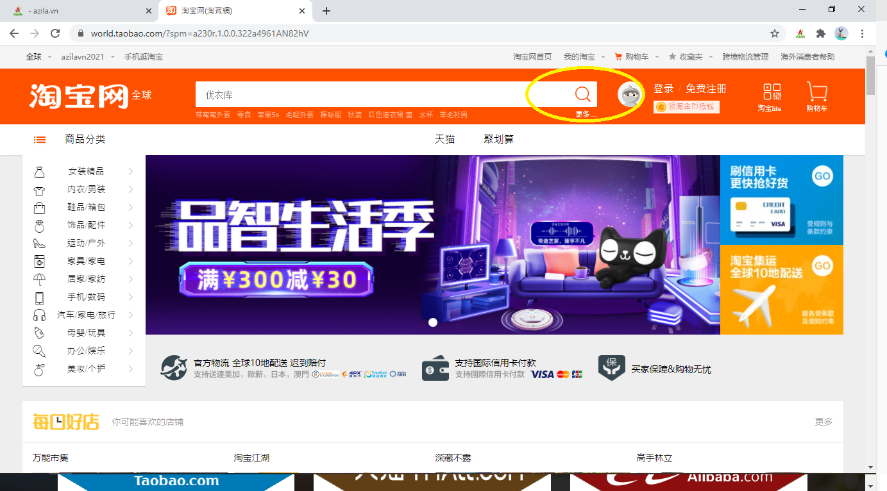
Task: Click the badminton racket icon for 办公/娱乐
Action: pos(39,351)
